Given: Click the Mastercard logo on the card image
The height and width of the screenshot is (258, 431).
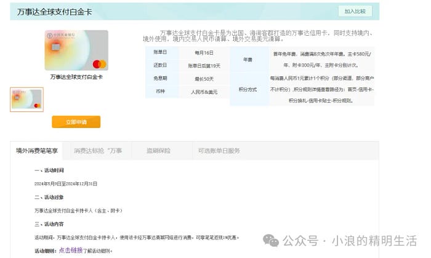Looking at the screenshot, I should [99, 64].
